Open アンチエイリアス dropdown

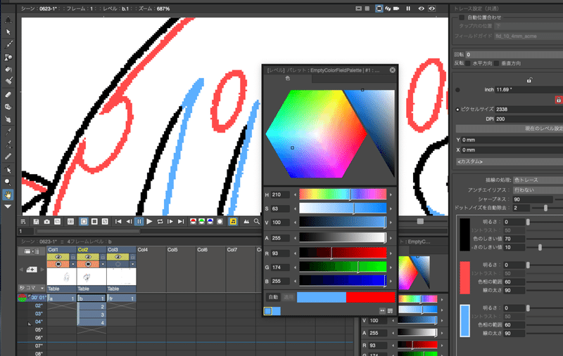pos(538,190)
